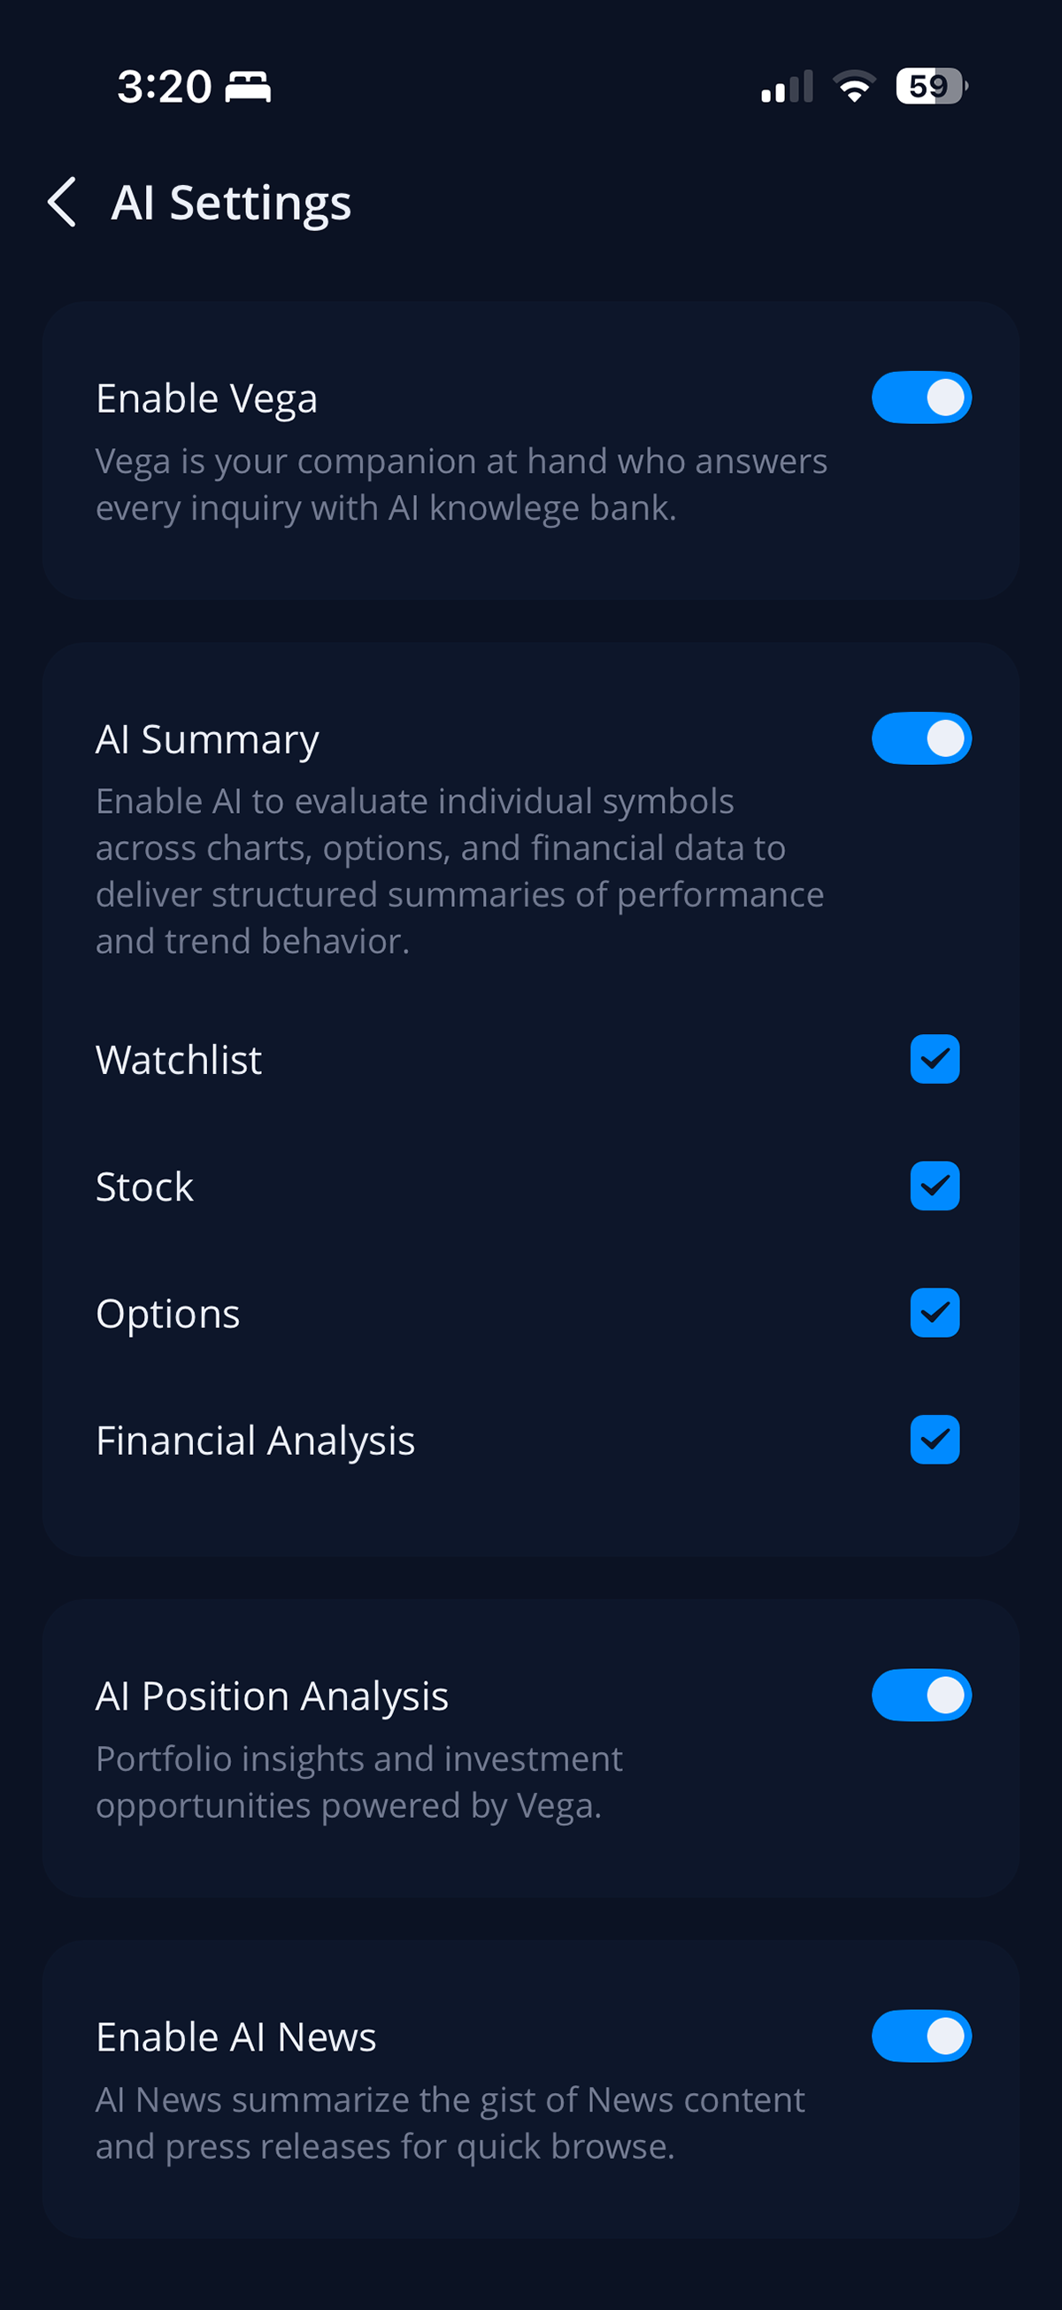This screenshot has height=2310, width=1062.
Task: Tap the AI Position Analysis heading
Action: tap(272, 1696)
